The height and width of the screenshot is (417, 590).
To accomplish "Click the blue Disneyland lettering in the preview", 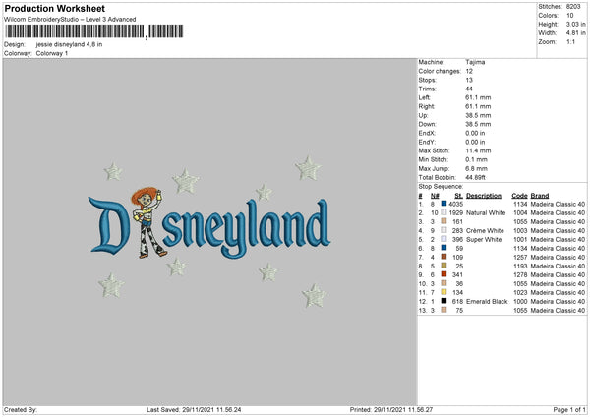I will click(x=209, y=227).
